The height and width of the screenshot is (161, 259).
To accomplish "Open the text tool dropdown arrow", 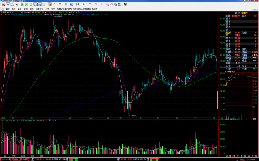I will point(104,4).
